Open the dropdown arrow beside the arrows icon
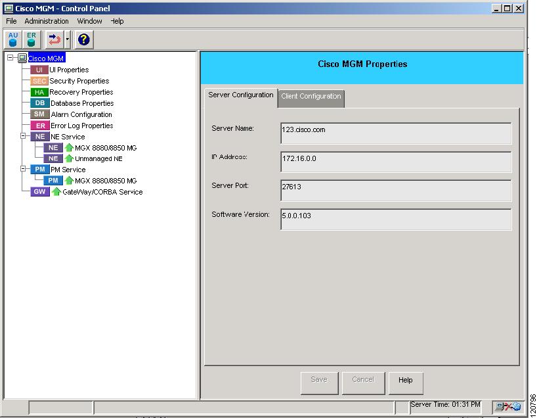Screen dimensions: 539x418 click(68, 39)
